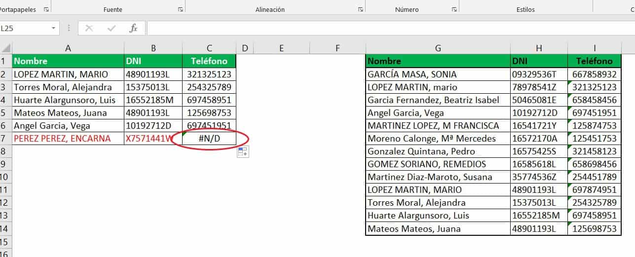Select row 15 header
Screen dimensions: 635x257
pyautogui.click(x=5, y=241)
